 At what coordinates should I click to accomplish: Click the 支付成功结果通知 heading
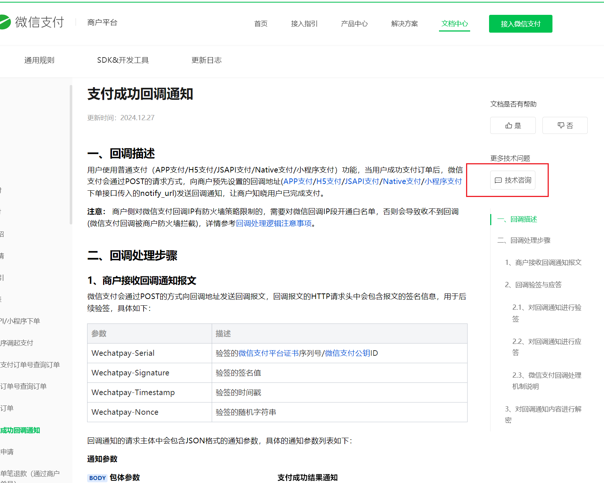(x=308, y=477)
